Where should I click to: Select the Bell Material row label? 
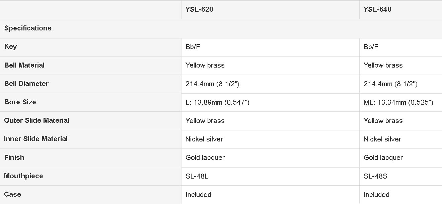coord(24,65)
